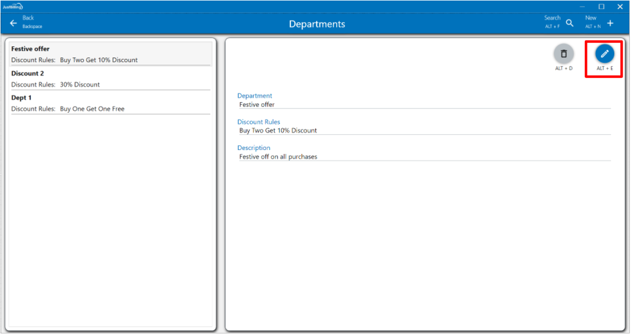Image resolution: width=631 pixels, height=334 pixels.
Task: Delete the department using the trash icon
Action: click(564, 54)
